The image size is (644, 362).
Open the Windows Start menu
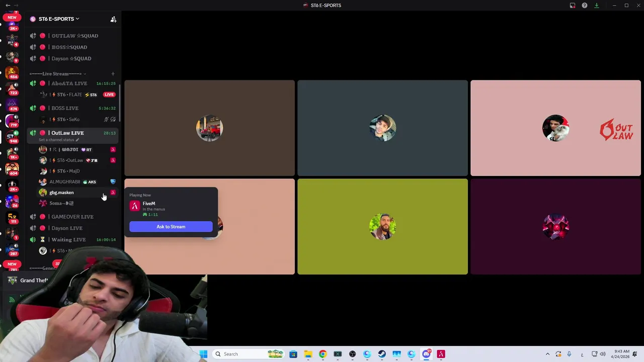pyautogui.click(x=203, y=354)
